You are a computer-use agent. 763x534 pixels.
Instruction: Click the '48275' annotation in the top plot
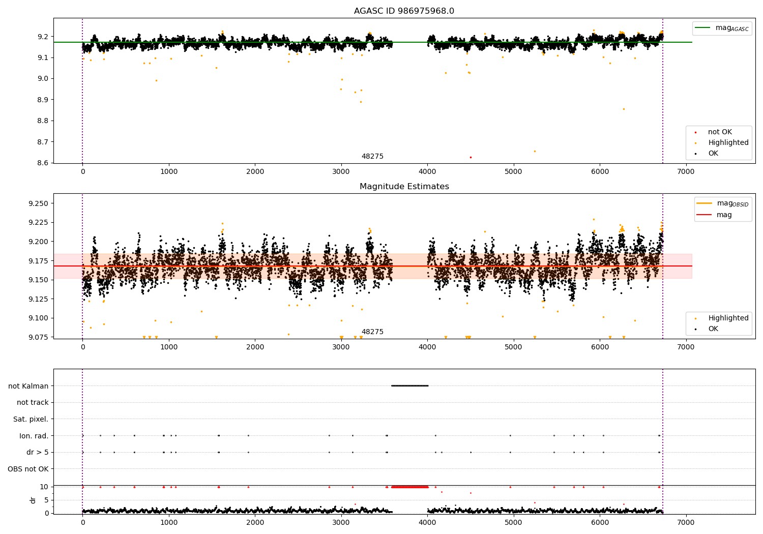[x=372, y=157]
